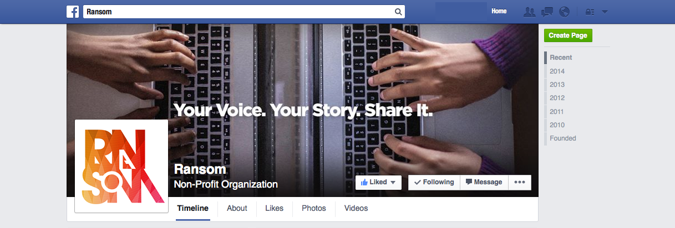
Task: Open the three dots more options button
Action: coord(519,183)
